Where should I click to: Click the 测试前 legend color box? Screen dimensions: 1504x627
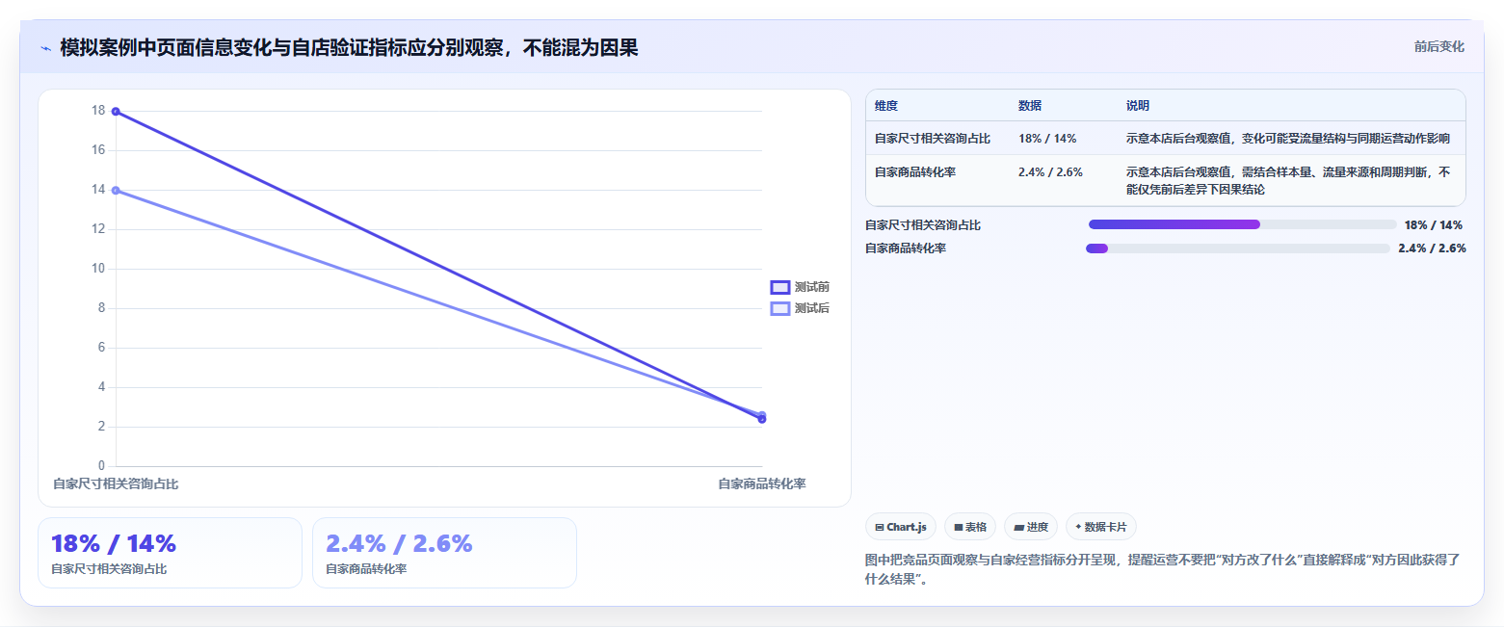(780, 287)
